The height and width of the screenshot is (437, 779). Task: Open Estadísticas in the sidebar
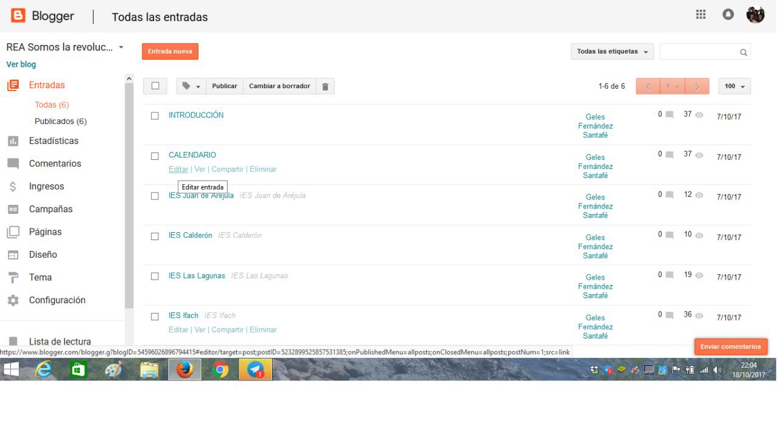[54, 141]
